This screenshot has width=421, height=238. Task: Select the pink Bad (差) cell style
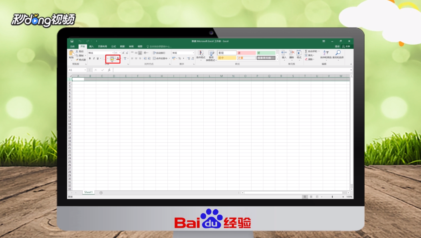pyautogui.click(x=246, y=53)
